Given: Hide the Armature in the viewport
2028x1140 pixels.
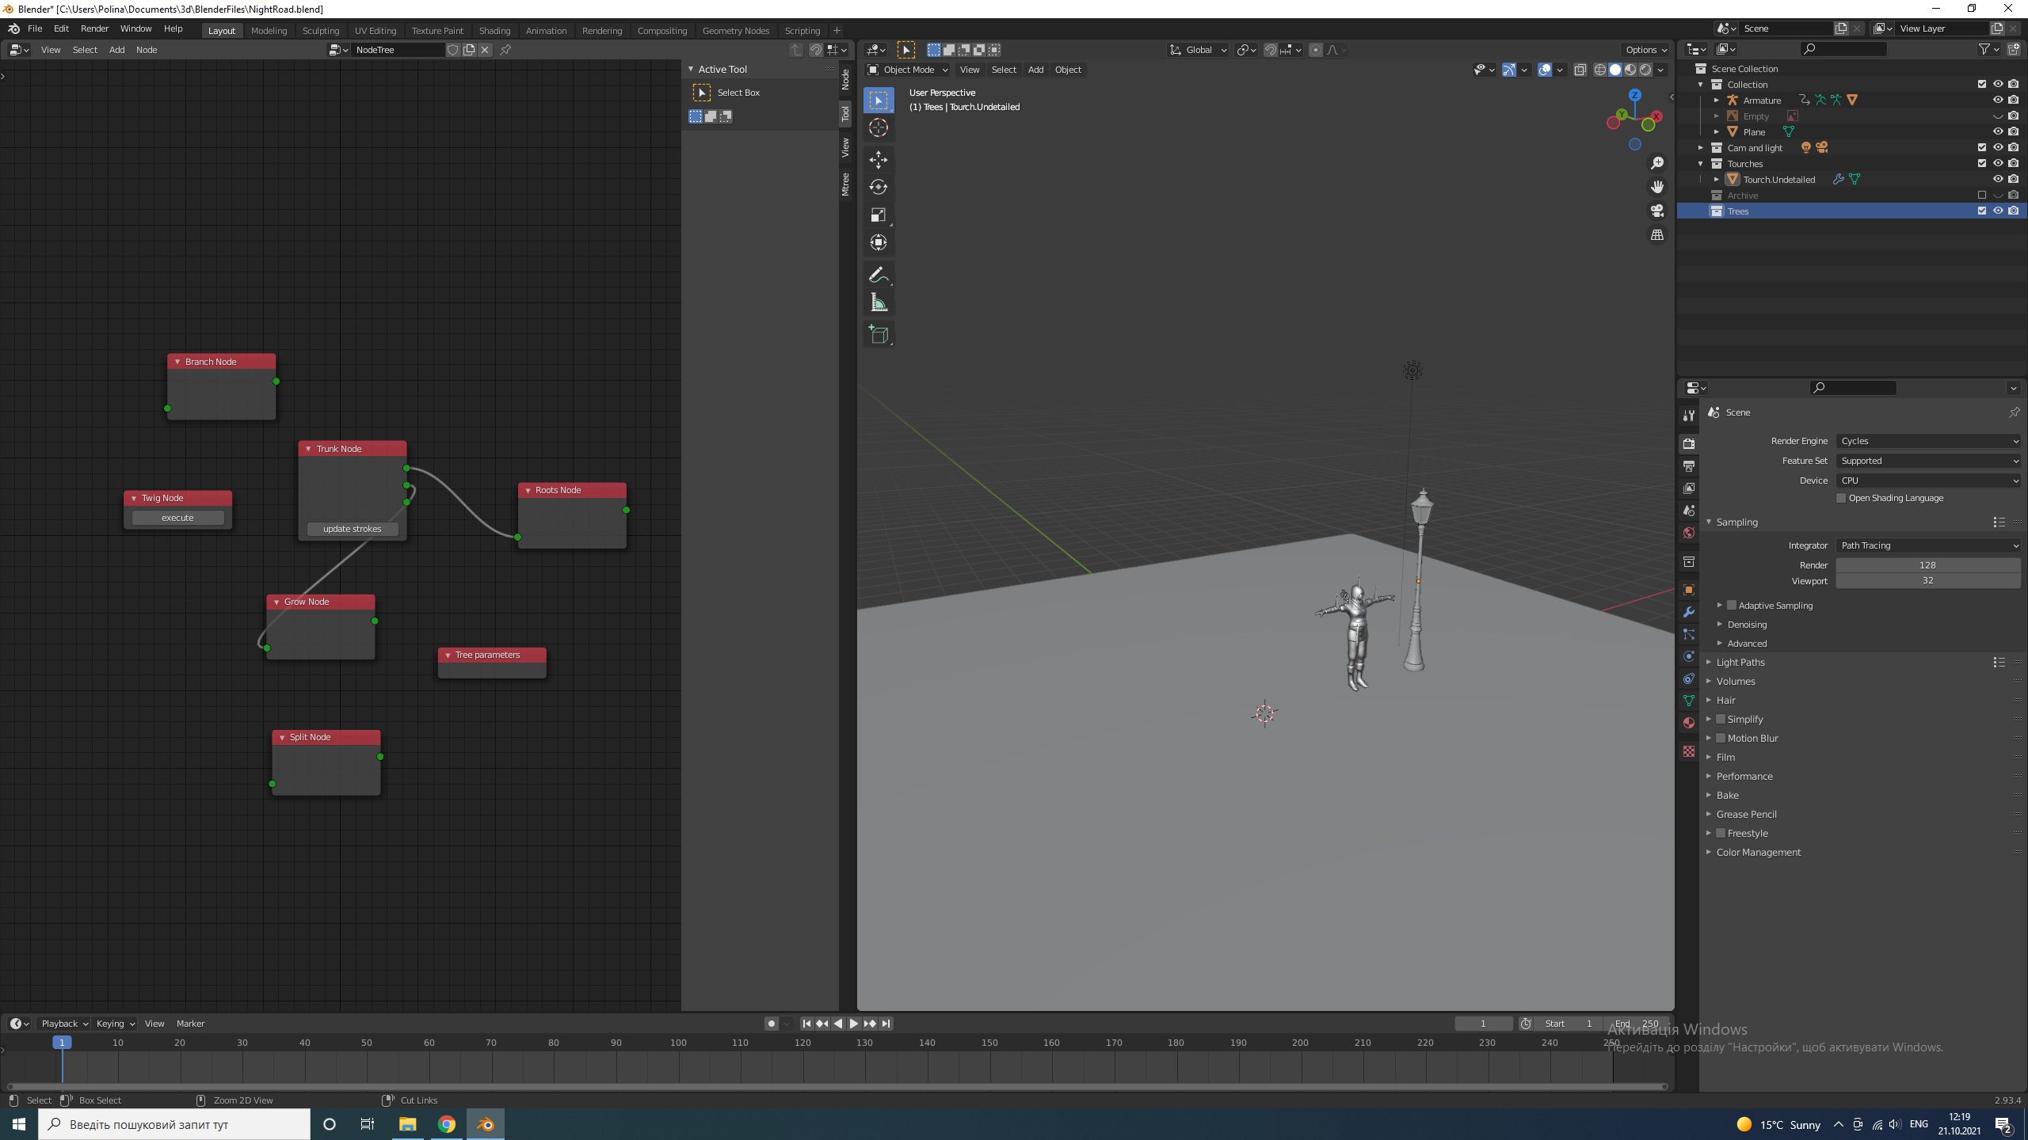Looking at the screenshot, I should click(x=1998, y=100).
